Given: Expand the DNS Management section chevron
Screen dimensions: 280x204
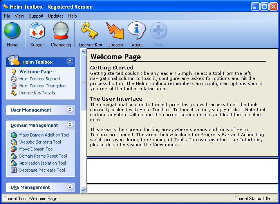Looking at the screenshot, I should (70, 186).
